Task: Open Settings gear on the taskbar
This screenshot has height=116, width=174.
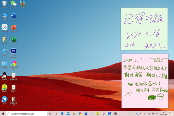Action: 104,114
